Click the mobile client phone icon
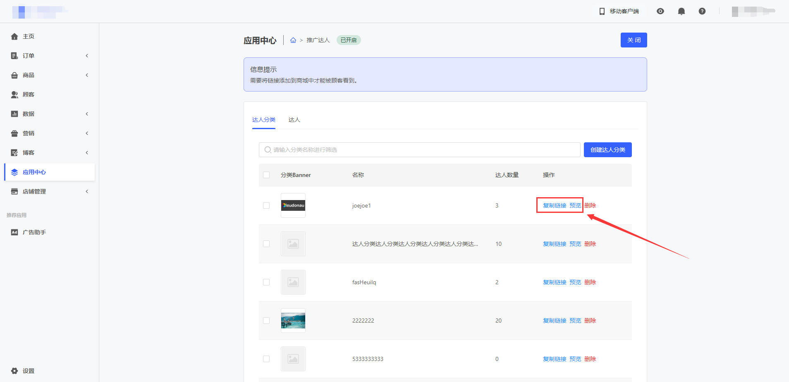 602,11
